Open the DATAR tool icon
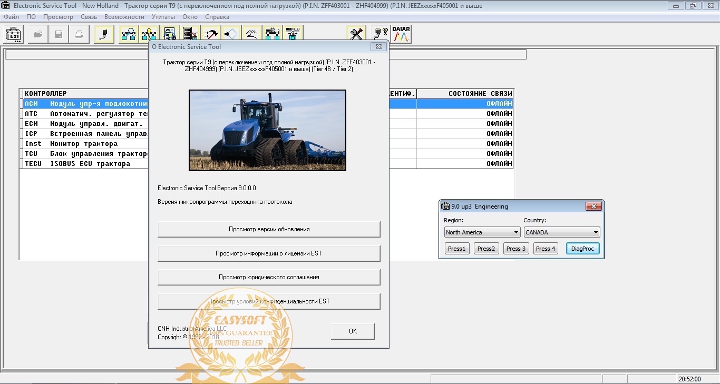 402,34
